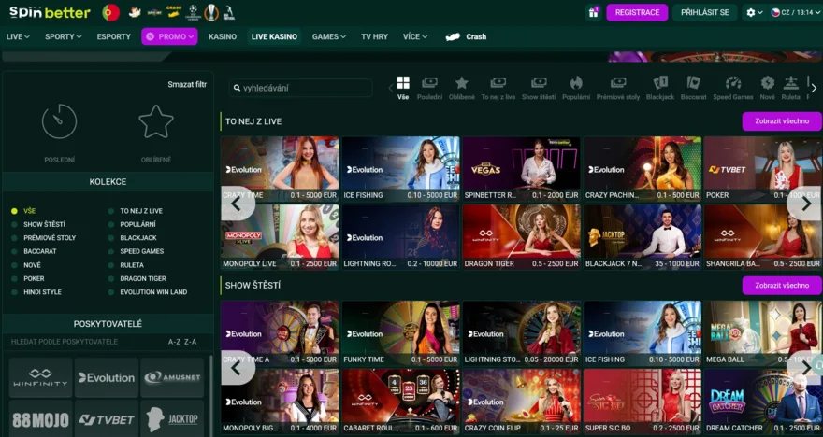This screenshot has height=437, width=823.
Task: Expand the VÍCE menu dropdown
Action: pyautogui.click(x=415, y=36)
